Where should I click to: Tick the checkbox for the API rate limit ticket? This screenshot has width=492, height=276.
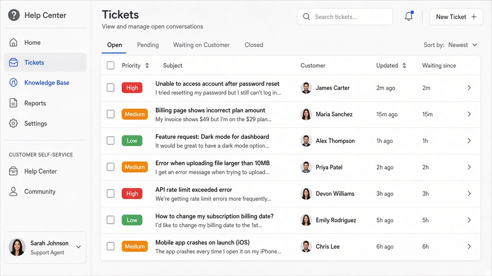(111, 194)
